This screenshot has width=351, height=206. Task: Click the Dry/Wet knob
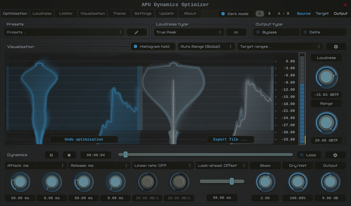click(x=298, y=182)
